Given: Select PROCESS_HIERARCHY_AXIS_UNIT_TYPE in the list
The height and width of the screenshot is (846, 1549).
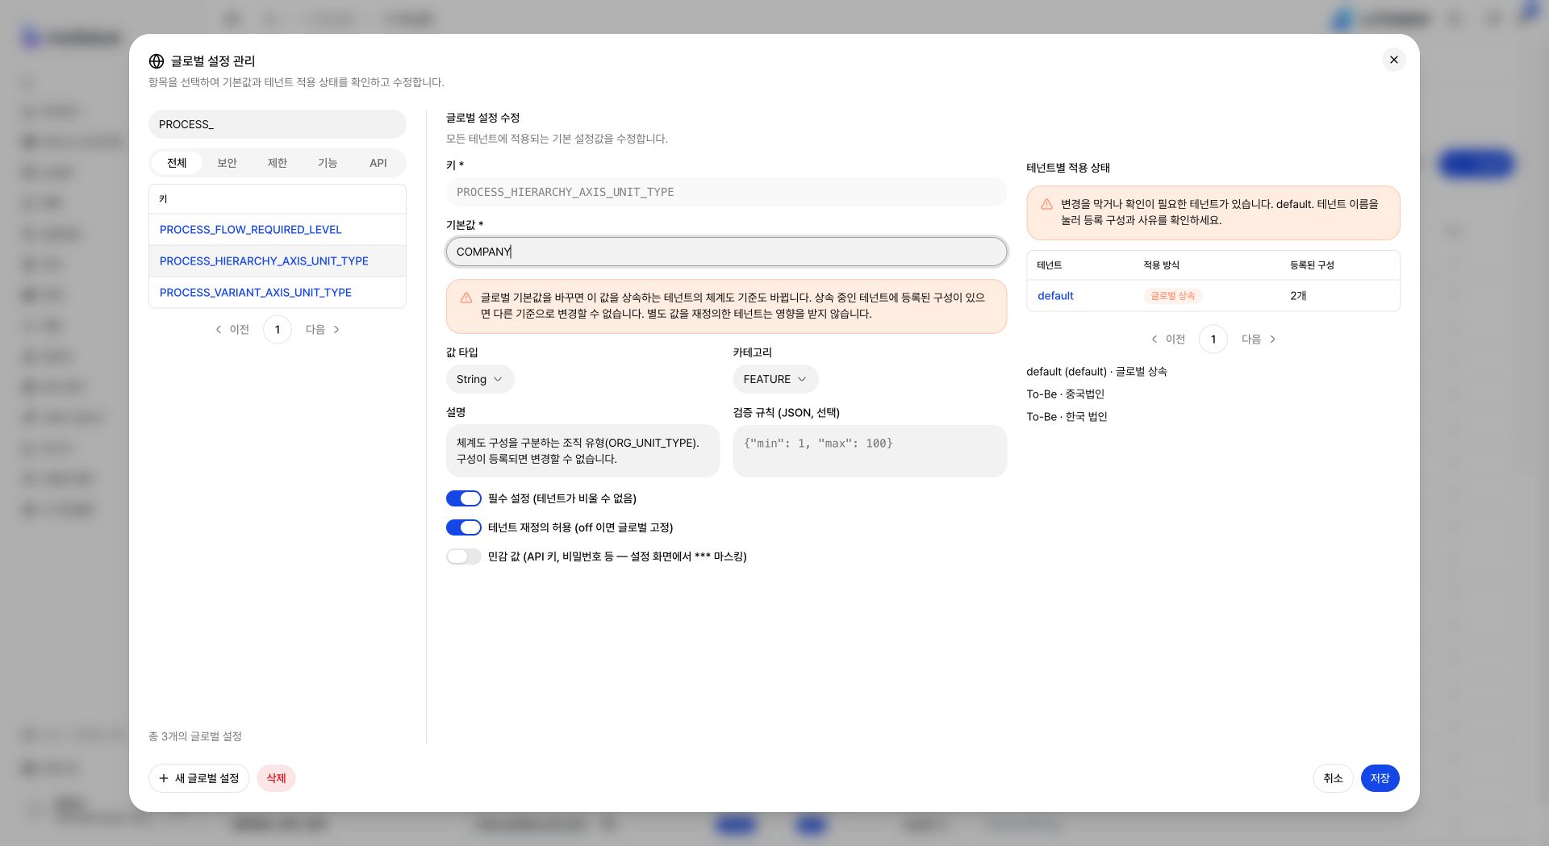Looking at the screenshot, I should [x=264, y=261].
